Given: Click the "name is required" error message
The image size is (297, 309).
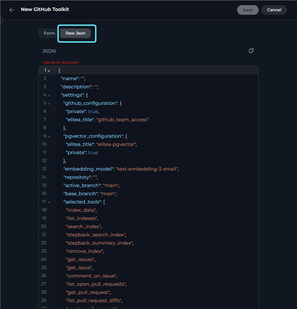Looking at the screenshot, I should [x=61, y=62].
